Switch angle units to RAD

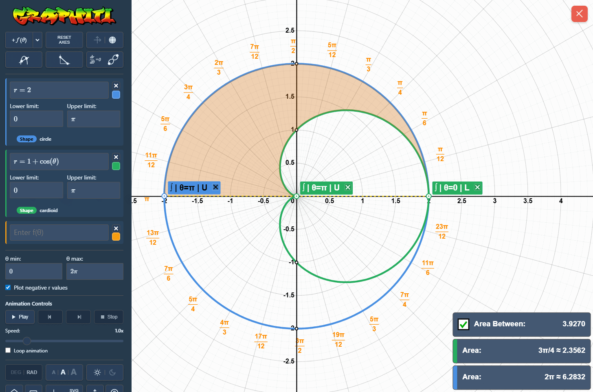coord(32,372)
